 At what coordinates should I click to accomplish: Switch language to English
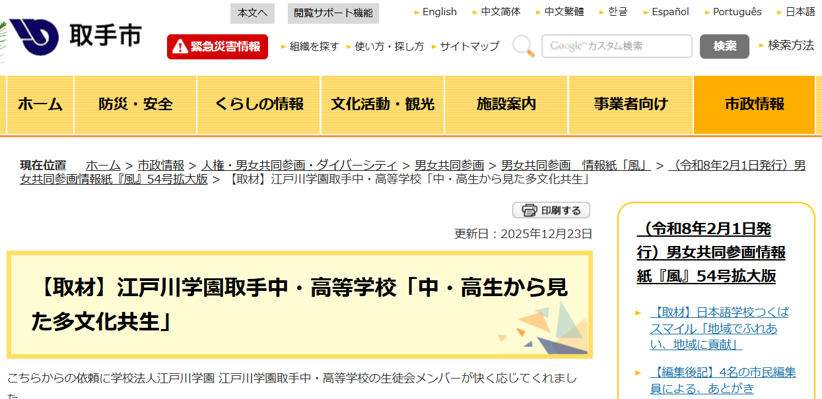[439, 12]
